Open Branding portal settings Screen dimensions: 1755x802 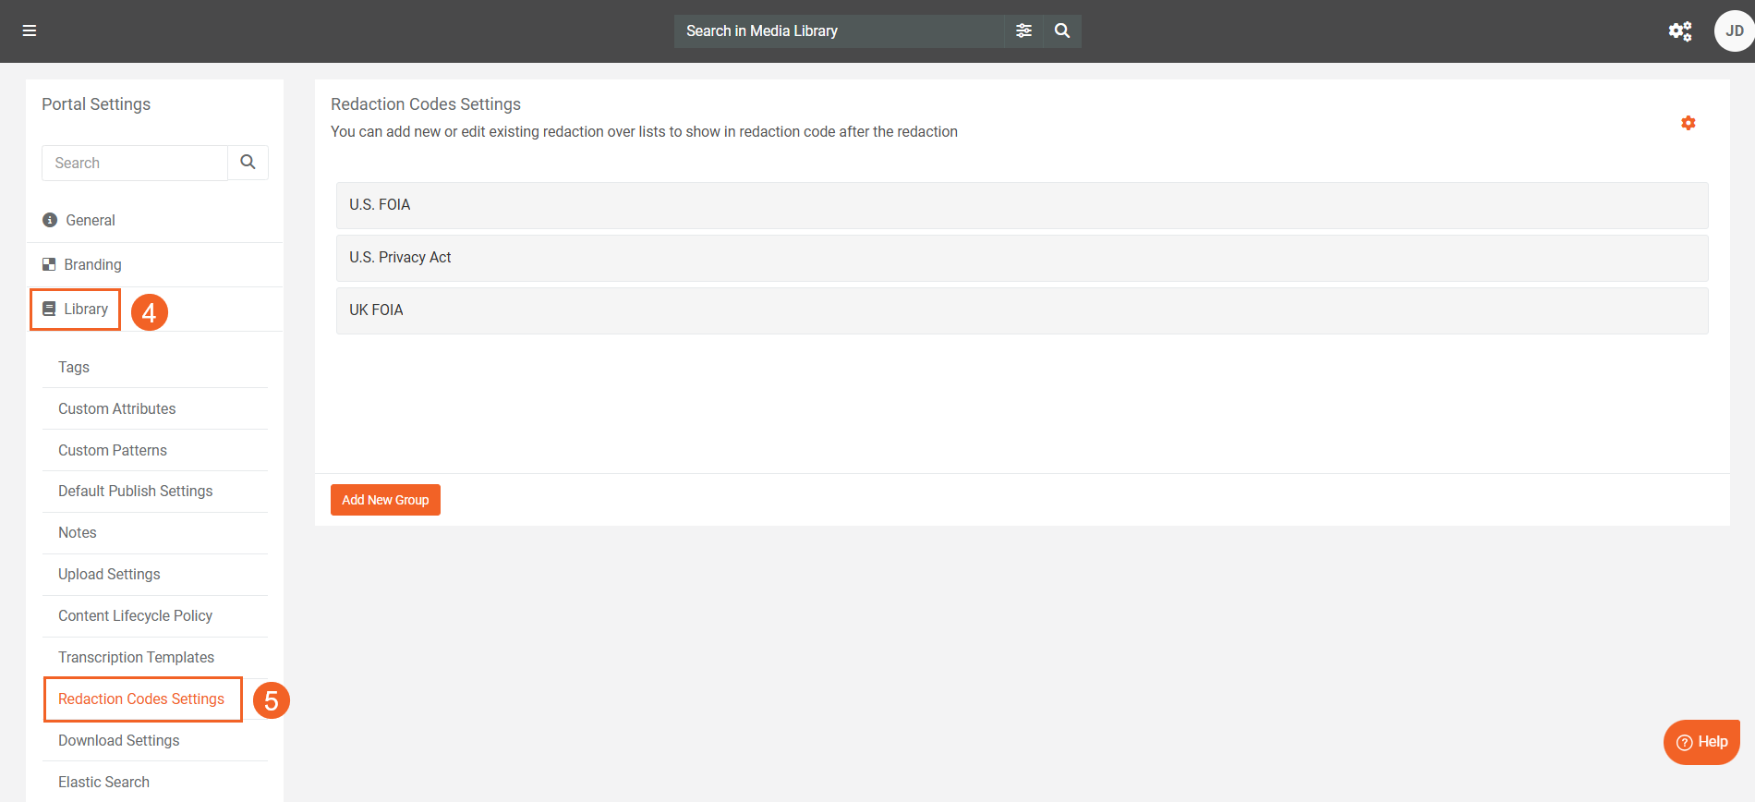pos(92,265)
